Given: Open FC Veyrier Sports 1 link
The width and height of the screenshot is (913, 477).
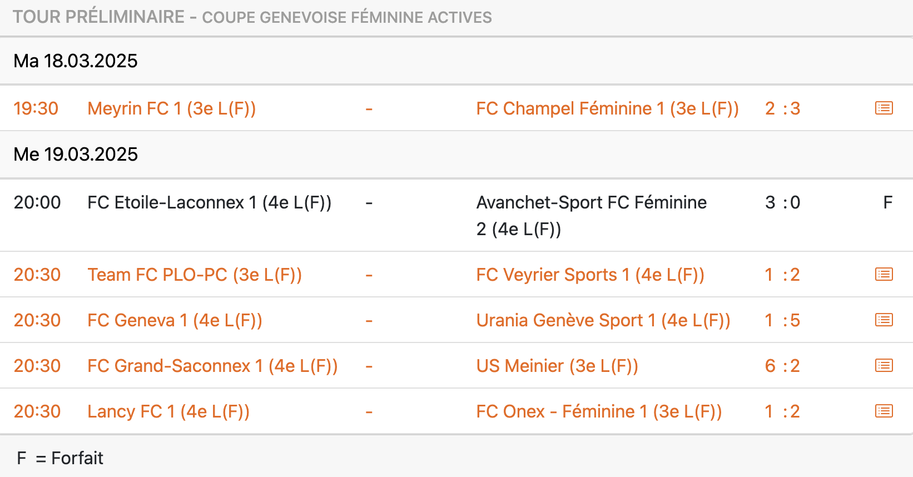Looking at the screenshot, I should pos(590,275).
